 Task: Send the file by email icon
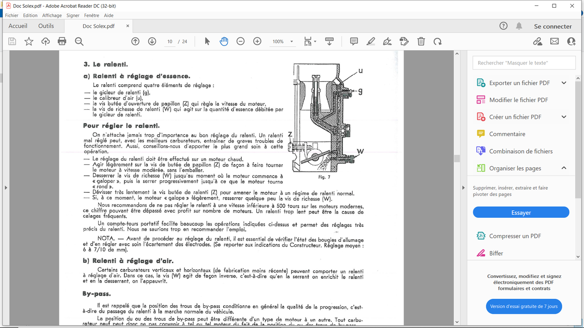pyautogui.click(x=554, y=41)
